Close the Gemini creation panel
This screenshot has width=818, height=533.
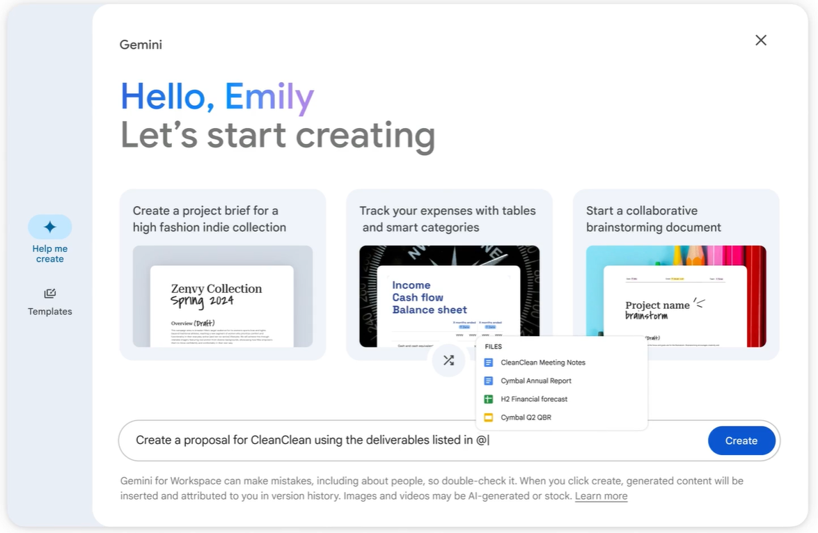point(760,40)
